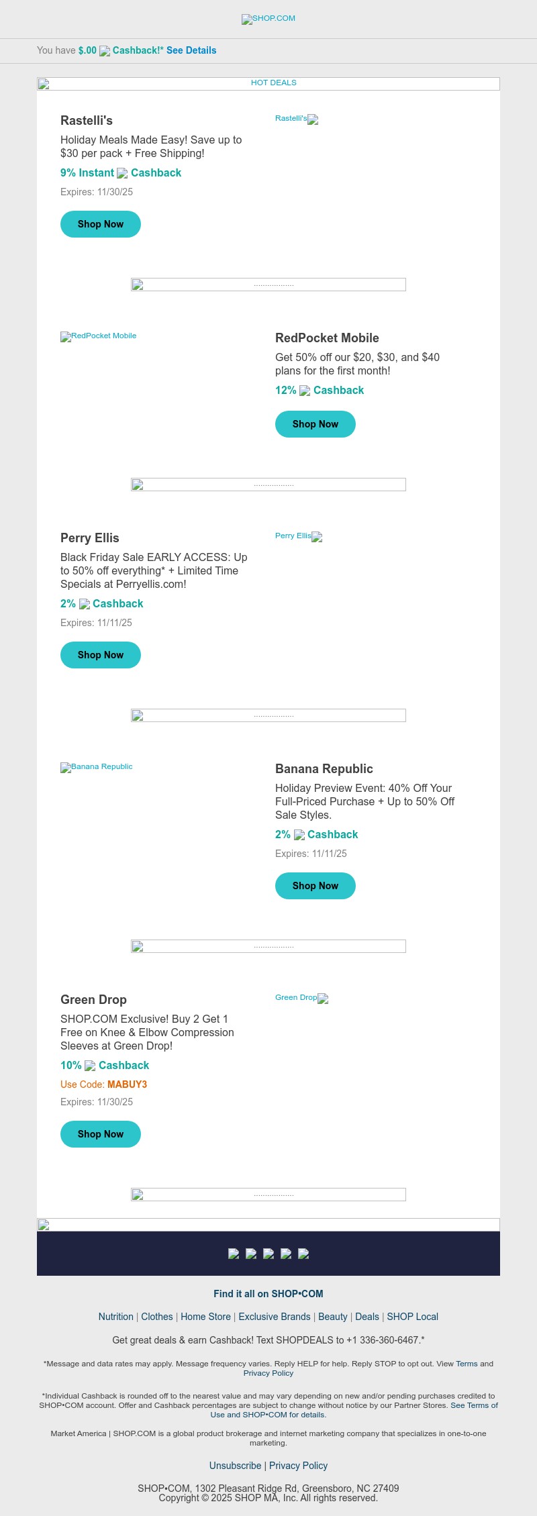This screenshot has height=1516, width=537.
Task: Click Shop Now under the Perry Ellis offer
Action: click(100, 654)
